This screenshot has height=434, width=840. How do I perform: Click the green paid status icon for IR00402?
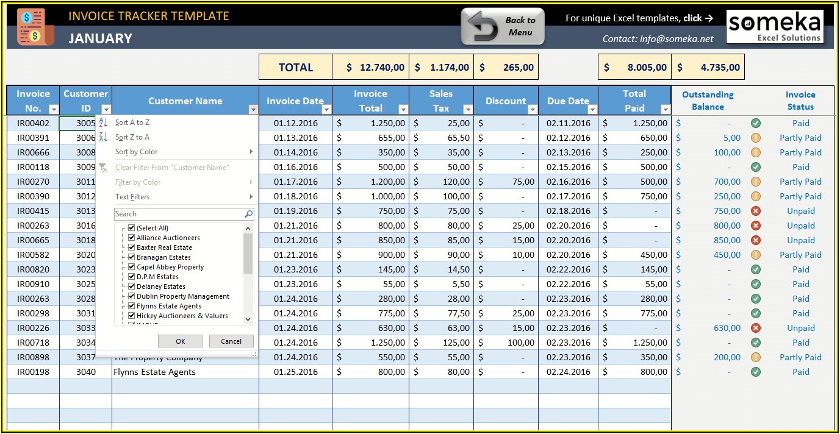(755, 123)
